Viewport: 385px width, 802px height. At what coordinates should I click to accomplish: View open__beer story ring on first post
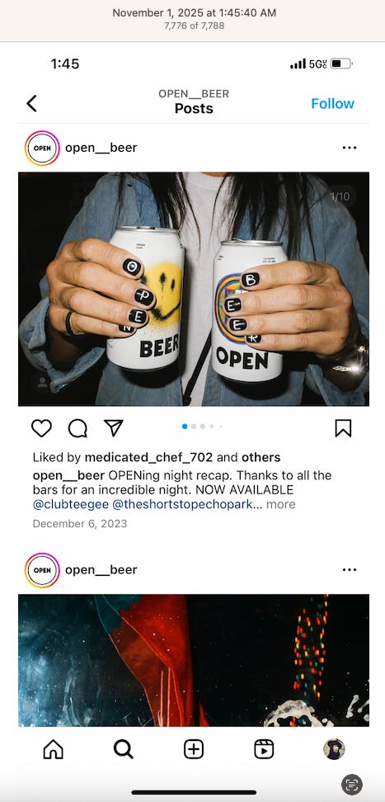[x=42, y=148]
